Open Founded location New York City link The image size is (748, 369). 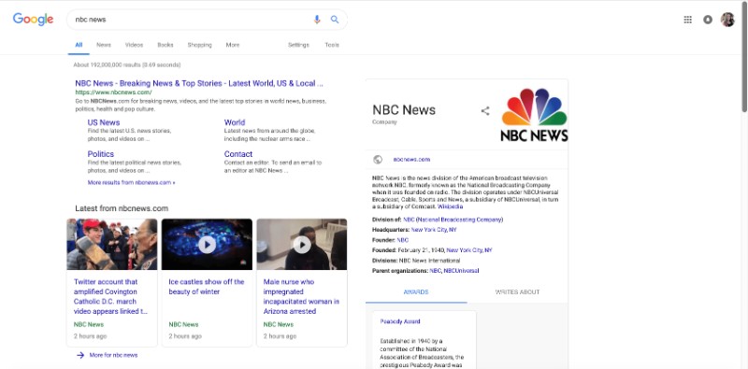click(x=469, y=250)
